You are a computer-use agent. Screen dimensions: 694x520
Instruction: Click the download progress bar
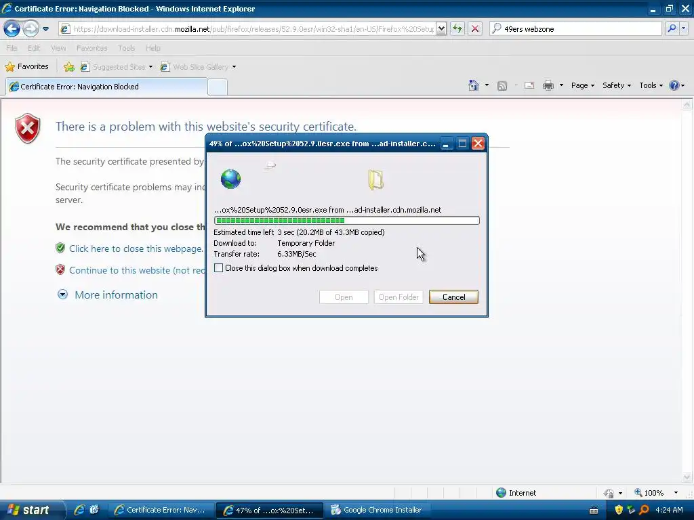346,220
